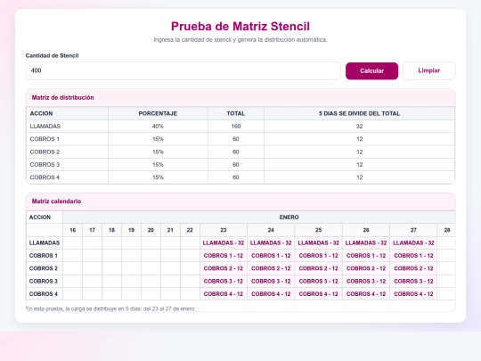This screenshot has height=361, width=481.
Task: Select COBROS 2 in distribution matrix
Action: [x=240, y=152]
